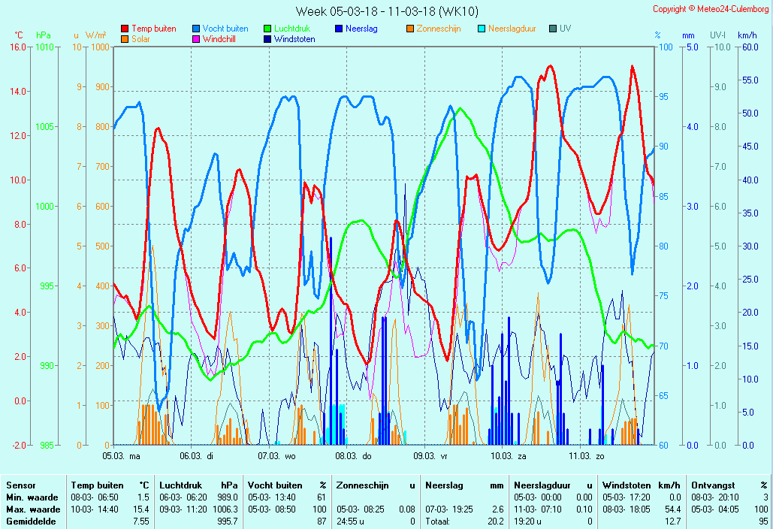The image size is (773, 529).
Task: Click the Sensor header in the table
Action: pos(20,485)
